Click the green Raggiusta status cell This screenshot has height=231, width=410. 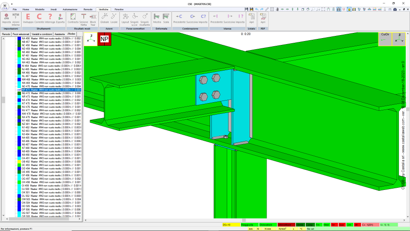(249, 225)
